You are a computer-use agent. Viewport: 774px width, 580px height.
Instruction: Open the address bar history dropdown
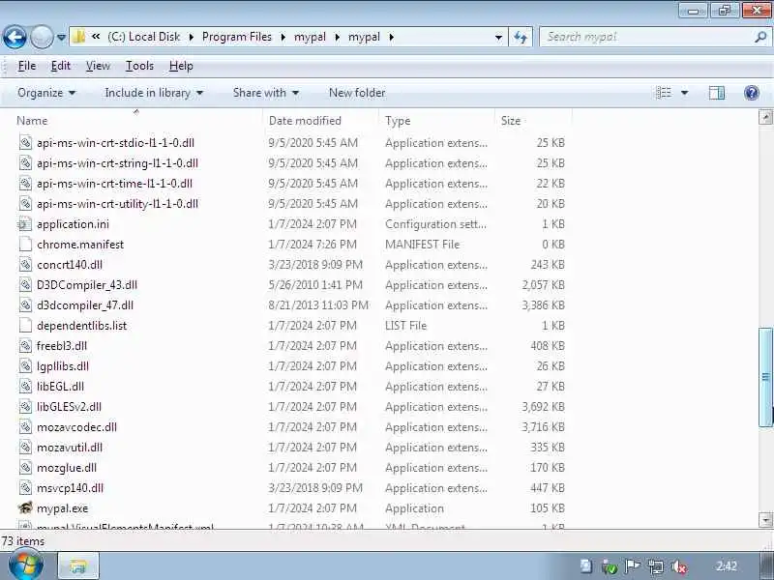coord(498,37)
